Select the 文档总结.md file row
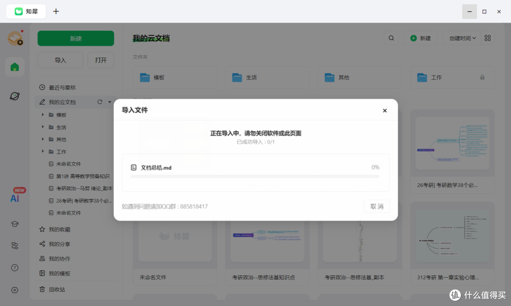This screenshot has height=306, width=511. point(255,172)
